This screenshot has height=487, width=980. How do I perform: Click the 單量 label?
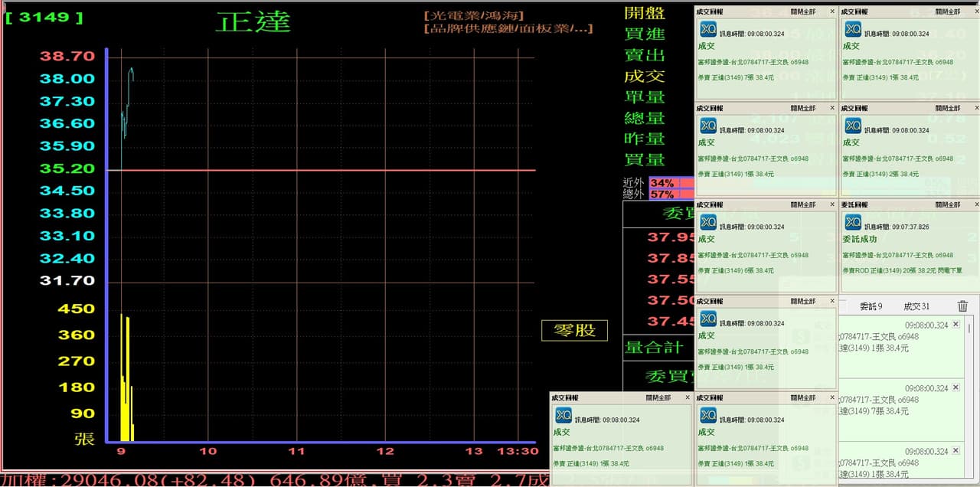pyautogui.click(x=645, y=97)
